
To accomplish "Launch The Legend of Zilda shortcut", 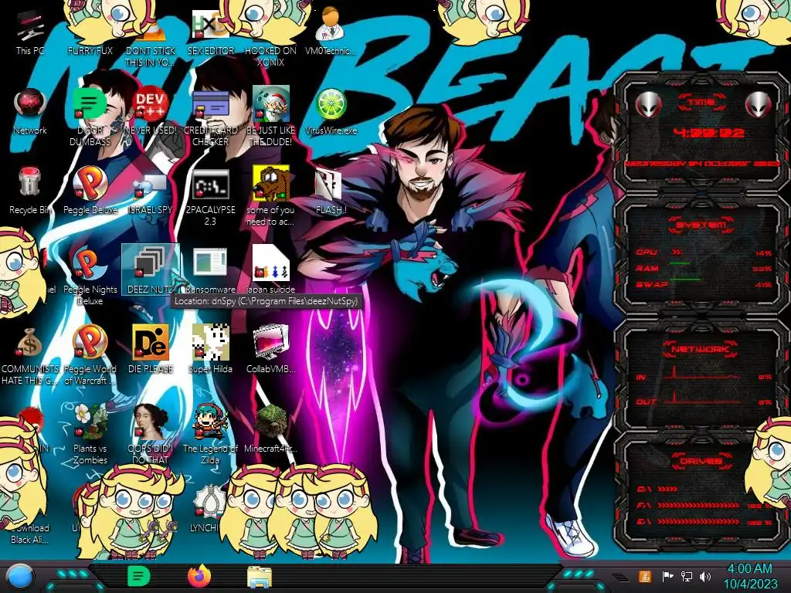I will [x=210, y=435].
